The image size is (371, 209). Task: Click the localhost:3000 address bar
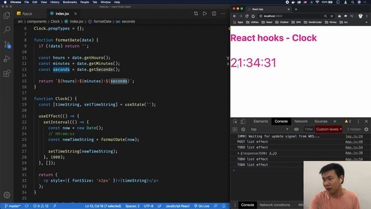click(296, 16)
